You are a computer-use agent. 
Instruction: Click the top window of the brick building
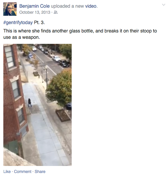(x=9, y=57)
